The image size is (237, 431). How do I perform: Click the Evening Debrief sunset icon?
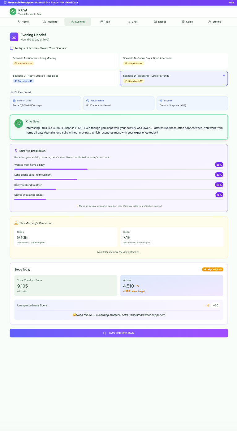click(14, 37)
